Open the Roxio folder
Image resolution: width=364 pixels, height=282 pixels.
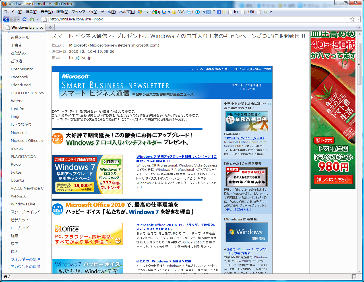[16, 164]
